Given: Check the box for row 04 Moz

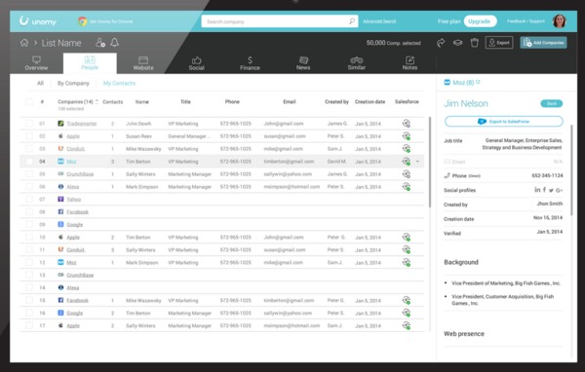Looking at the screenshot, I should tap(29, 162).
